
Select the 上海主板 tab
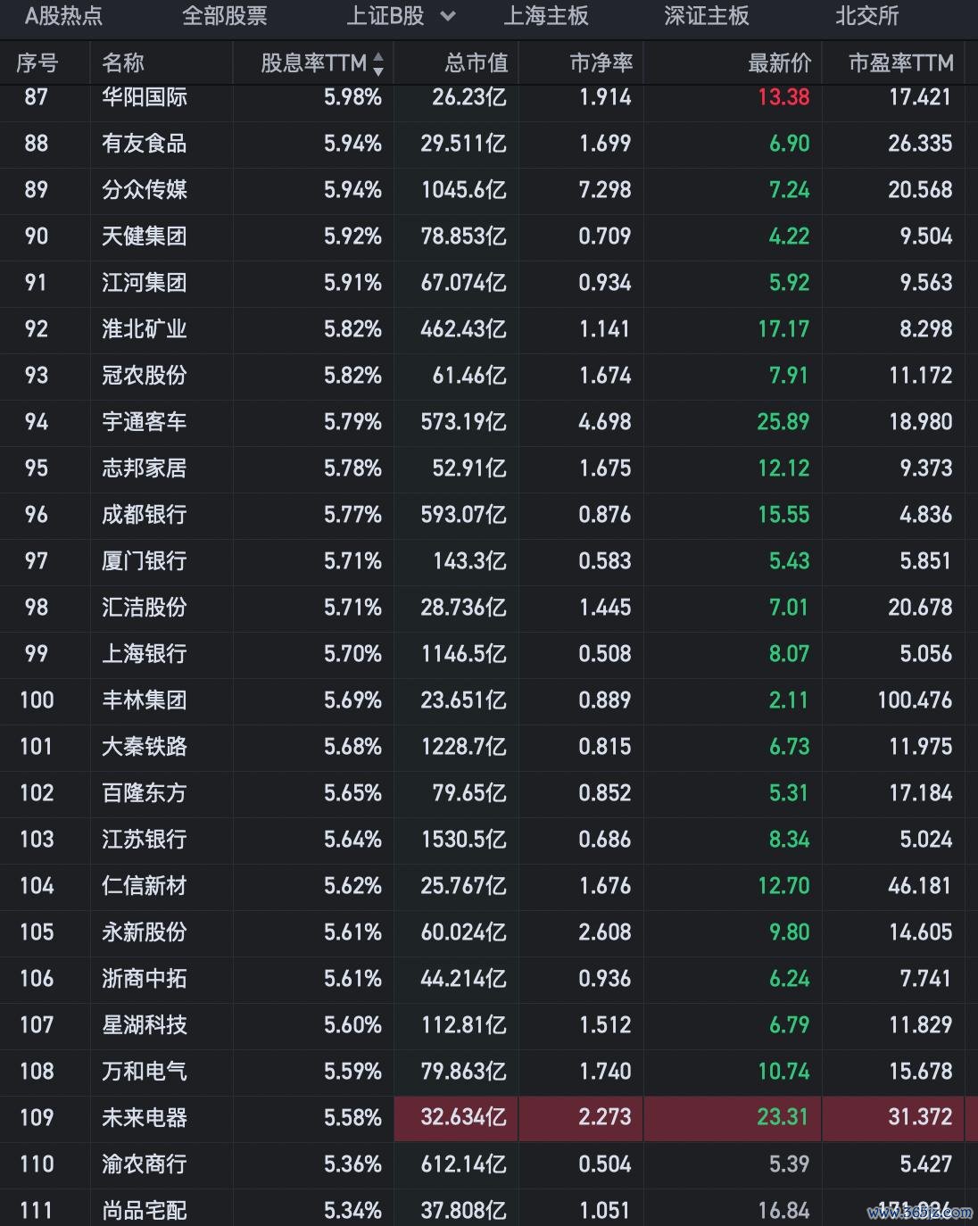point(546,16)
